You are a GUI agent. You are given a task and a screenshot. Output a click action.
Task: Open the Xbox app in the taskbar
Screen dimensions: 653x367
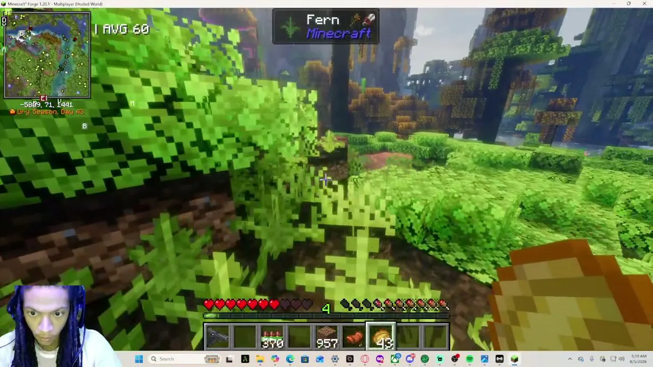[395, 359]
